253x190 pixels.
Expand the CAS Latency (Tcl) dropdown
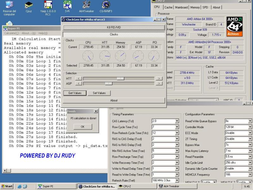177,121
